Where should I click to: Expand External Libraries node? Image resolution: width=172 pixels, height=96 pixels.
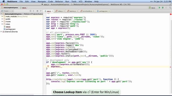click(x=1, y=32)
